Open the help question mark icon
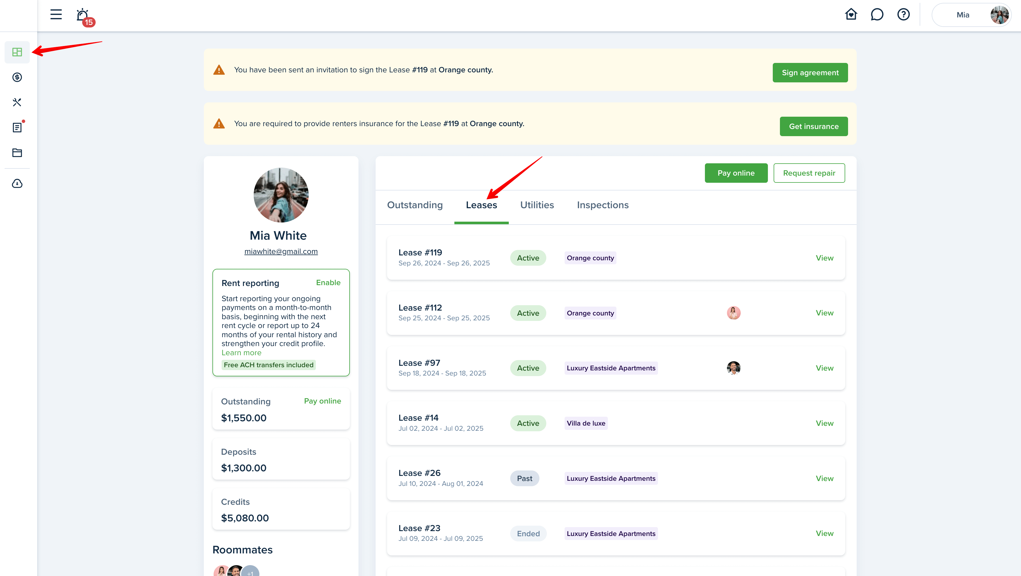 (903, 15)
